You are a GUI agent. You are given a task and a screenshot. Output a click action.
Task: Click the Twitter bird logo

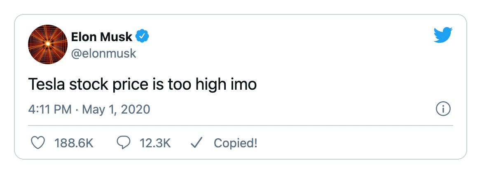coord(443,35)
